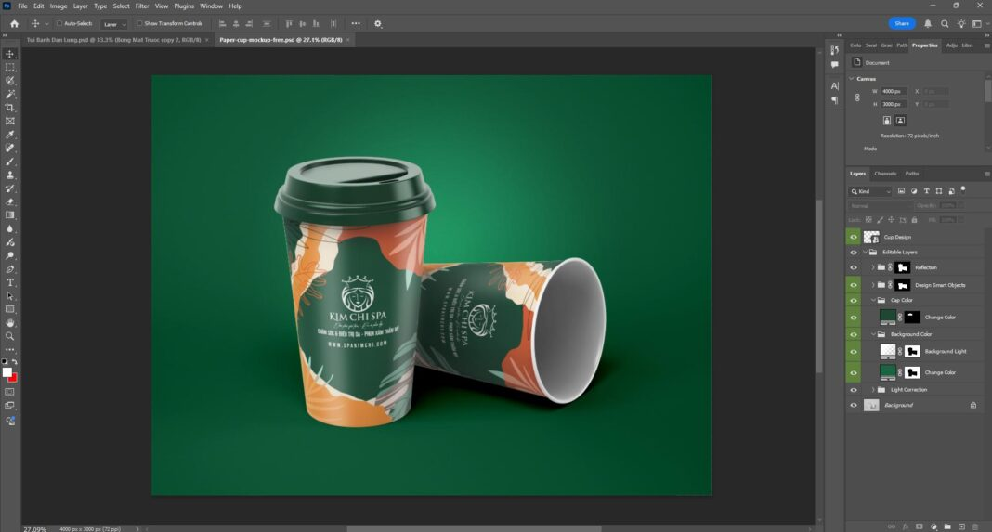Viewport: 992px width, 532px height.
Task: Select the Frame tool
Action: [x=9, y=121]
